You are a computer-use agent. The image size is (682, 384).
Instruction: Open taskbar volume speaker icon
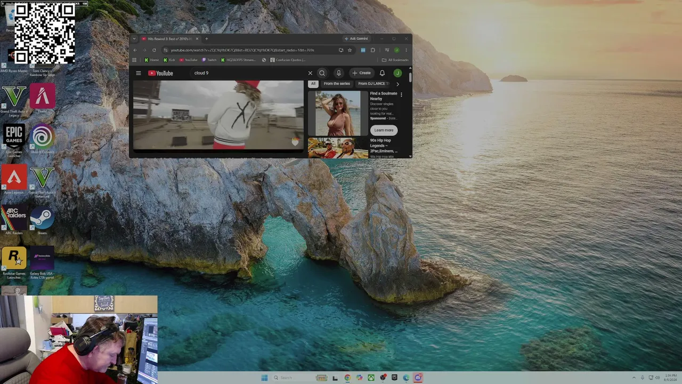(658, 378)
